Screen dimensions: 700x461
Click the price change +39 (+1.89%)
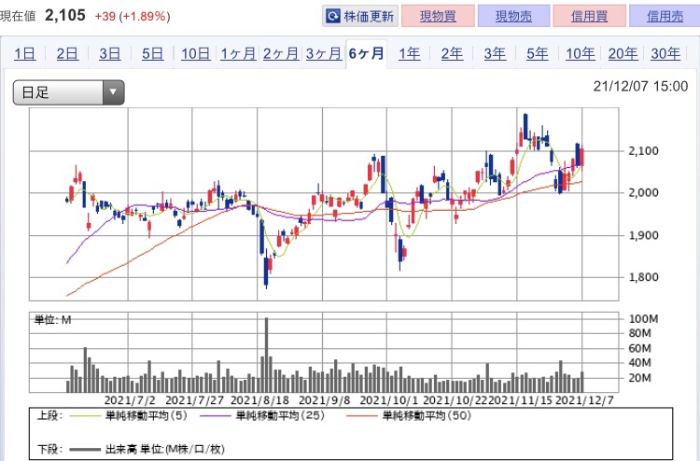(x=133, y=17)
